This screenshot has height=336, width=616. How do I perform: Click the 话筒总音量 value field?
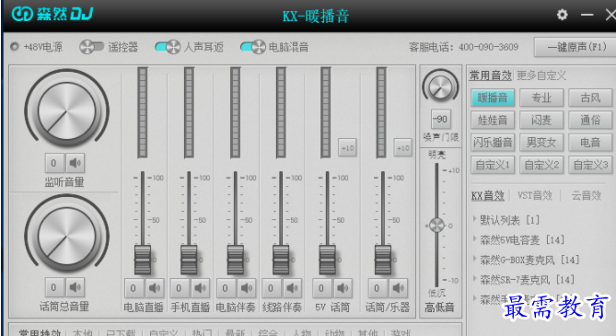coord(54,287)
